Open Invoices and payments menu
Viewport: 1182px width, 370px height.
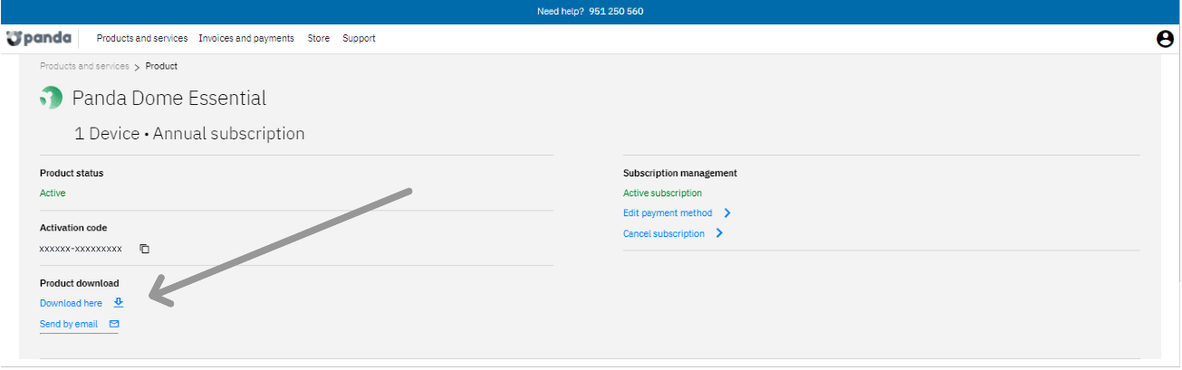point(246,39)
